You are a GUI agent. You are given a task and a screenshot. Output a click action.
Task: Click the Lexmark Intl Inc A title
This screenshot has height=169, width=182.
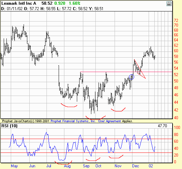coord(19,3)
